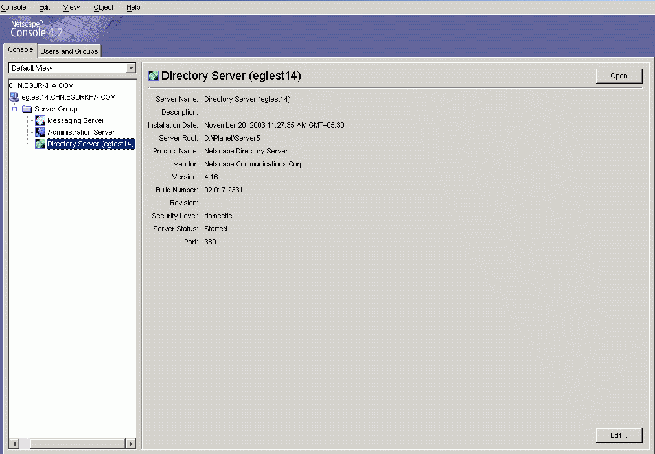
Task: Select the Server Group tree item
Action: pos(56,109)
